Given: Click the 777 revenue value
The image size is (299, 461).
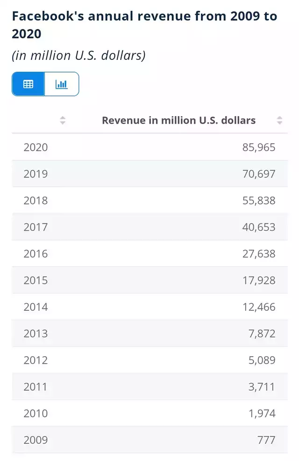Looking at the screenshot, I should tap(266, 440).
